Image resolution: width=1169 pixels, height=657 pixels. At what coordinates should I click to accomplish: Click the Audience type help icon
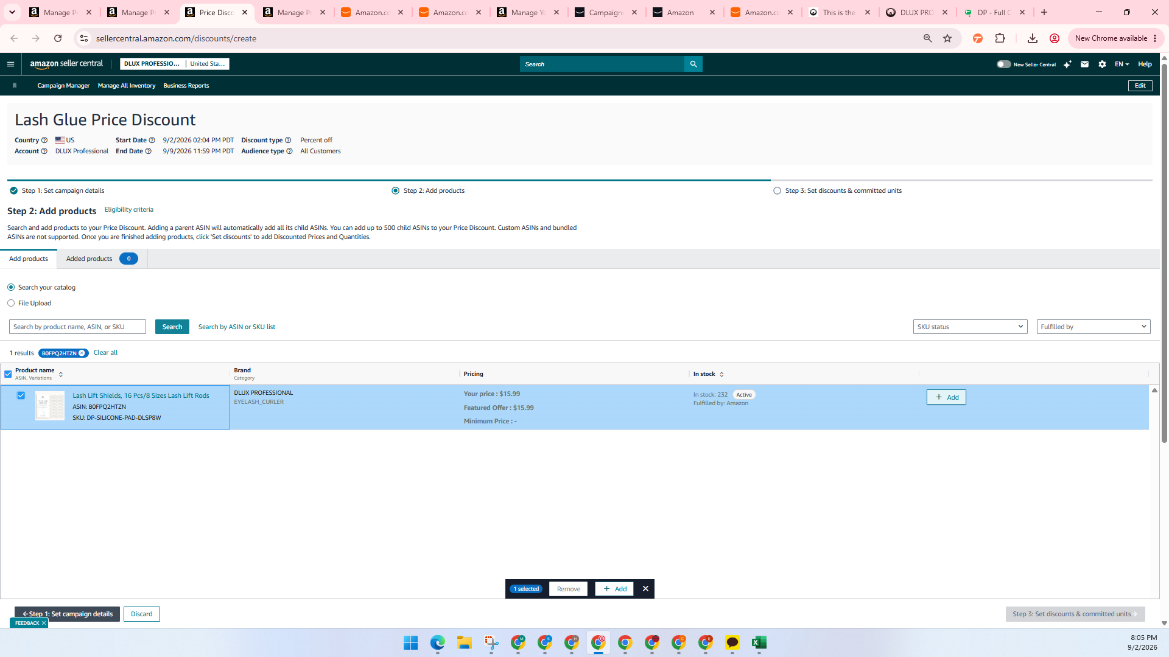pos(289,151)
